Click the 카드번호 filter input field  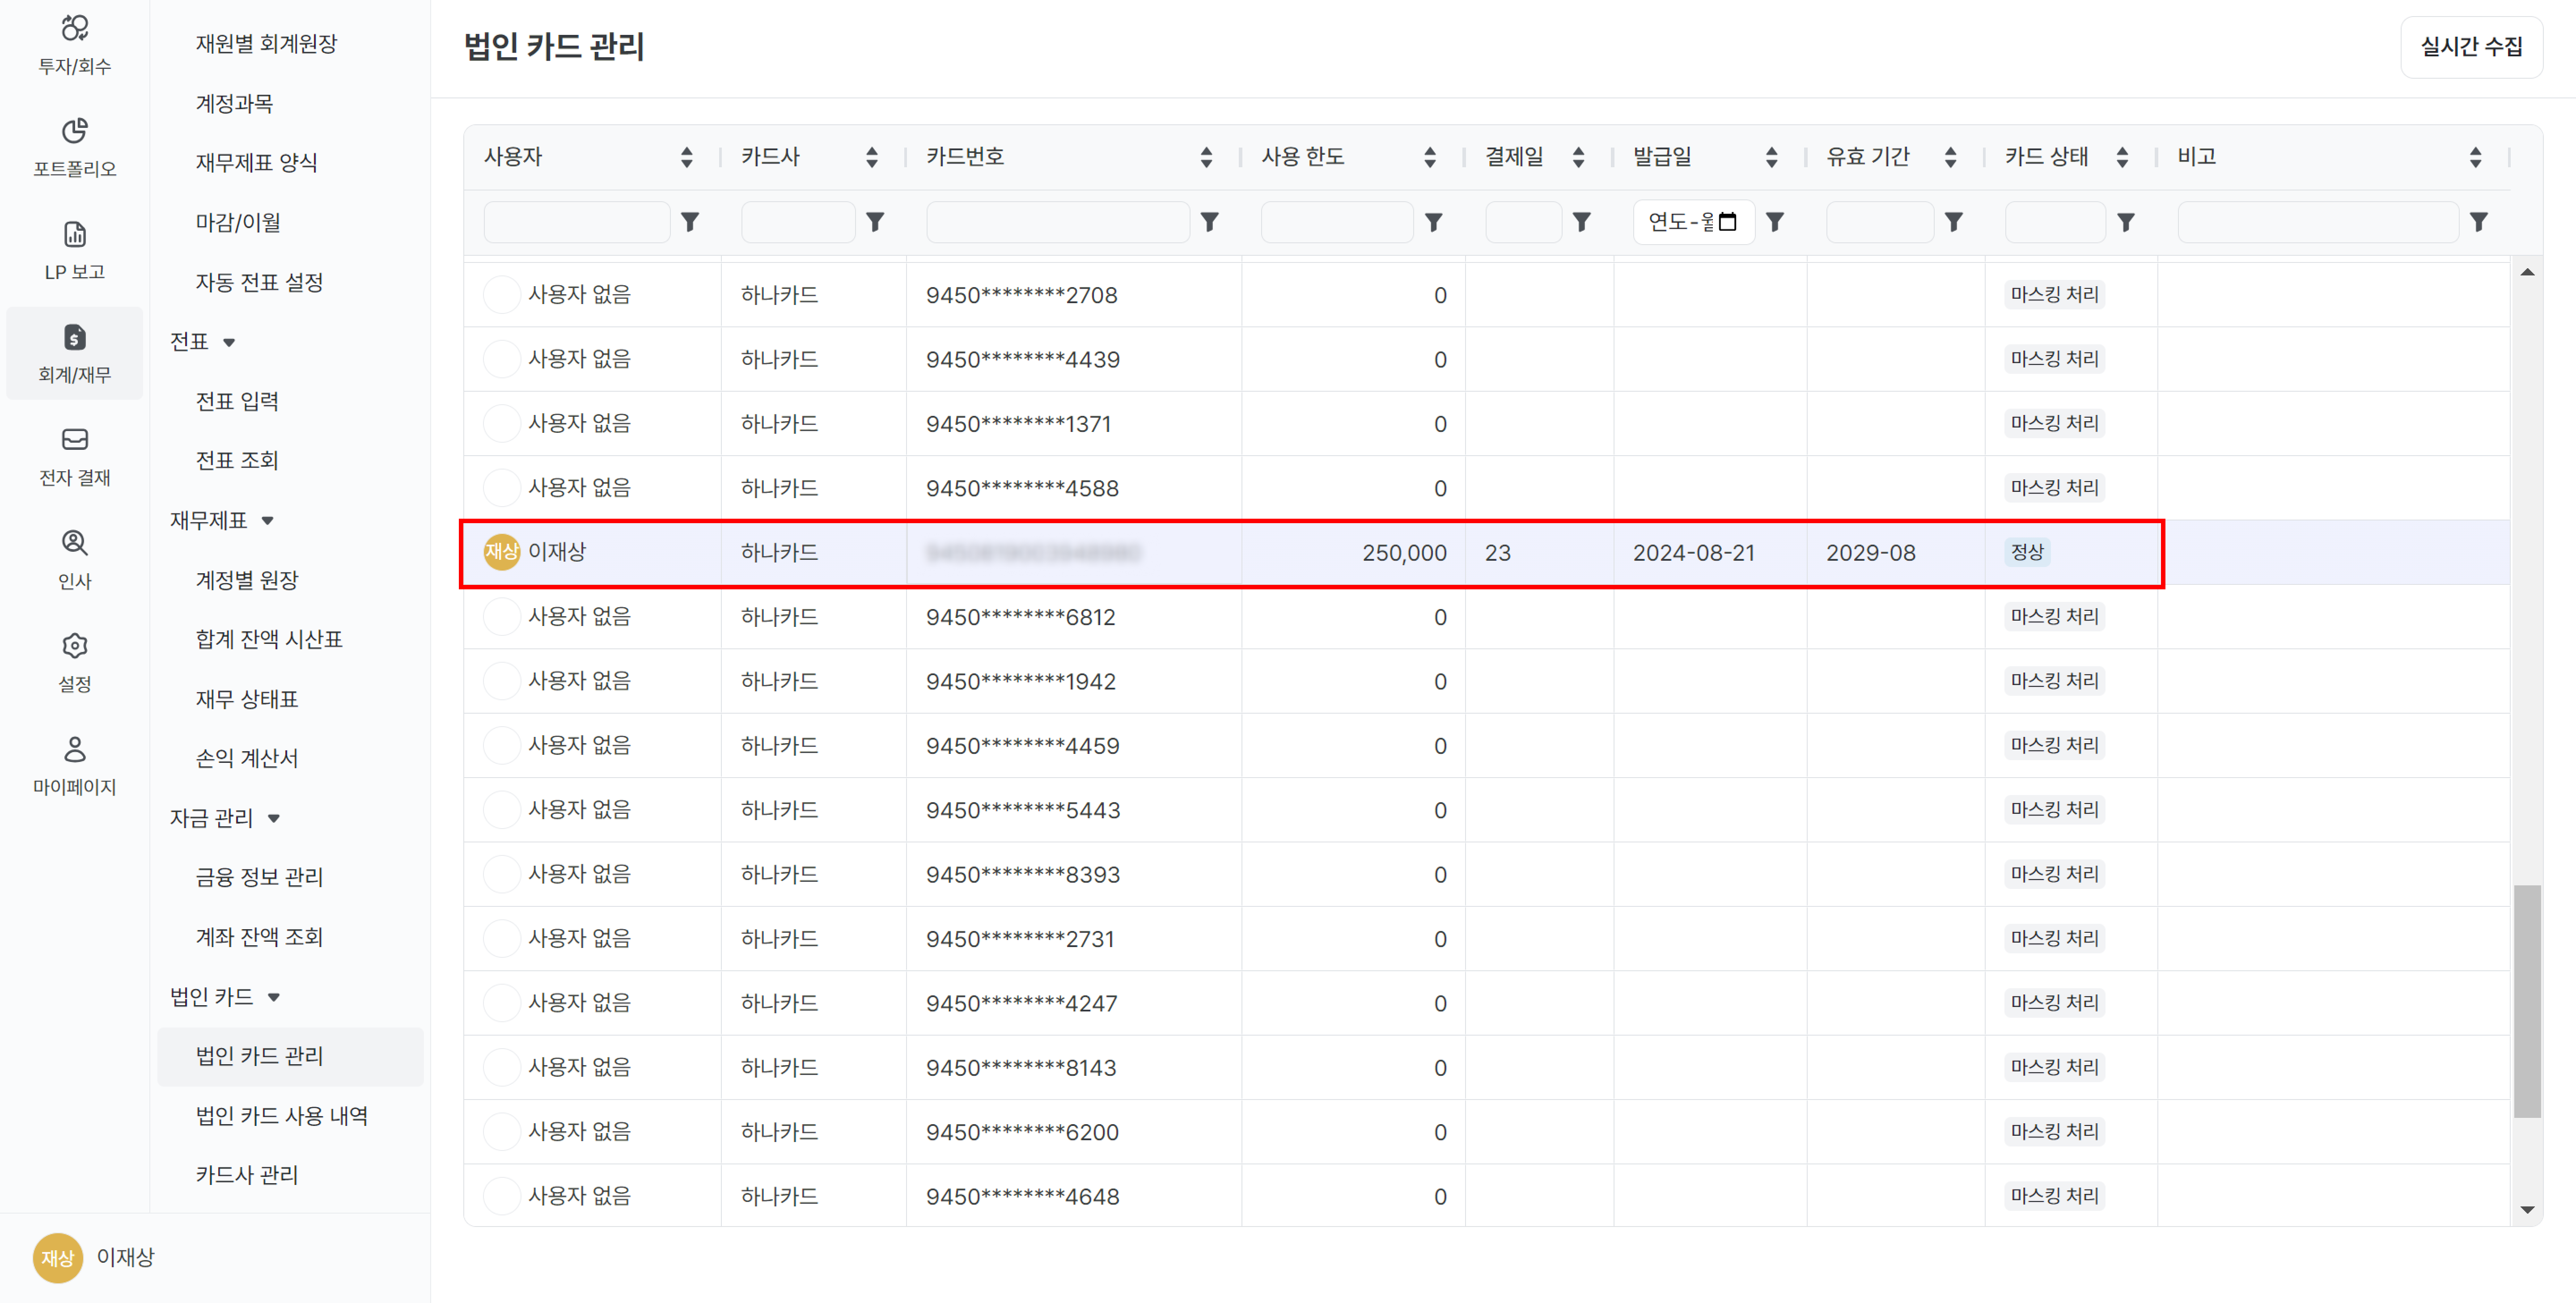point(1058,222)
